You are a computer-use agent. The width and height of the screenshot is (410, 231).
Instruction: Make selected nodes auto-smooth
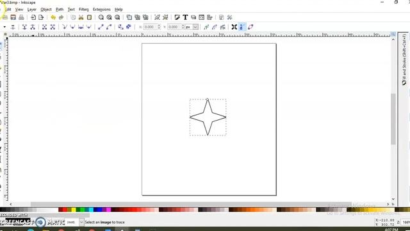(x=89, y=27)
